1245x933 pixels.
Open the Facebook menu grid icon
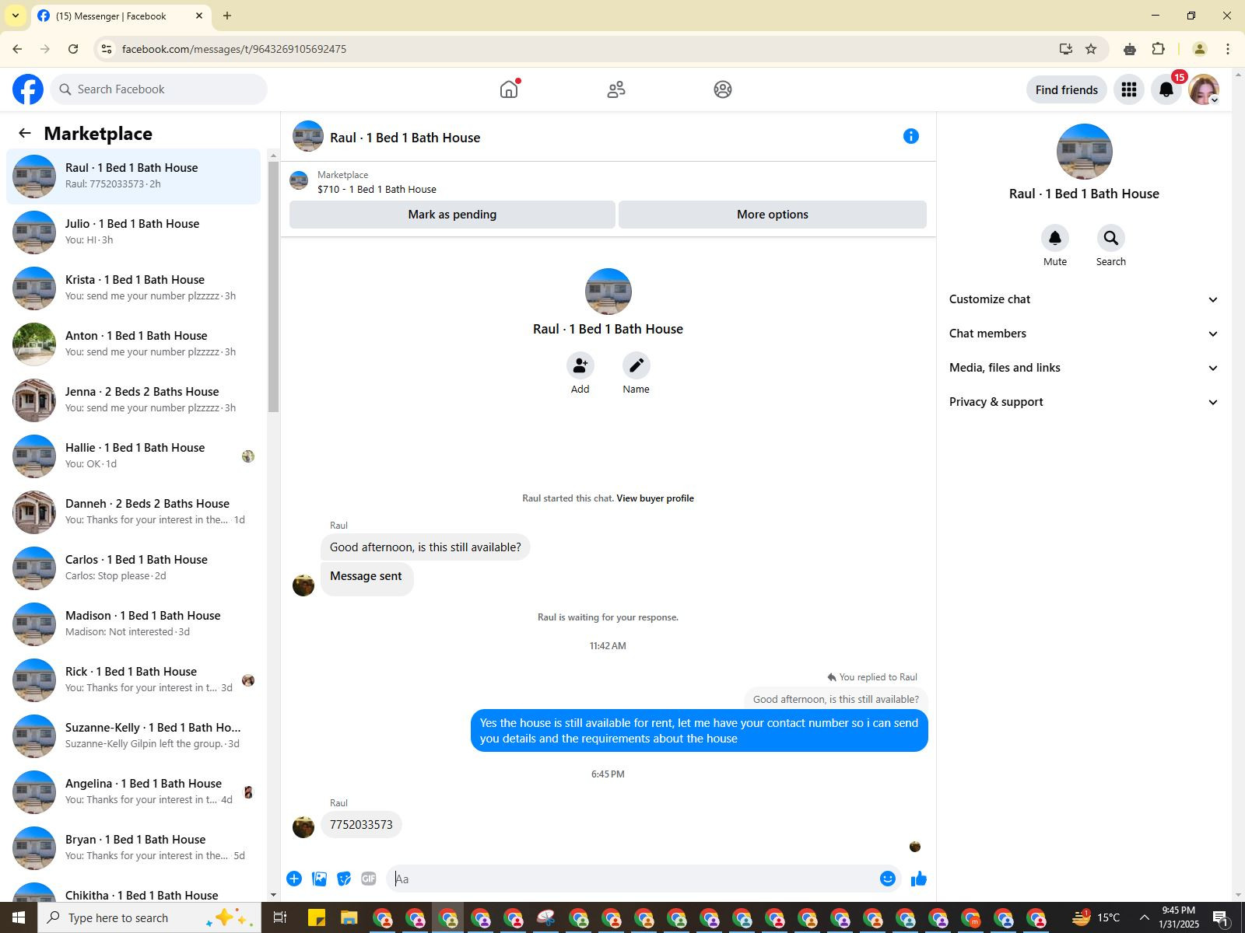pyautogui.click(x=1129, y=89)
